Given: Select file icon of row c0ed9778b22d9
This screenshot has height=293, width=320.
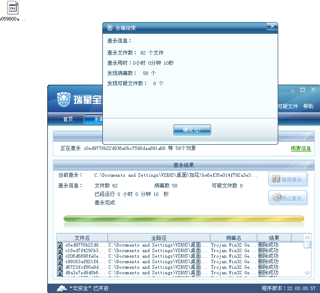Looking at the screenshot, I should tap(60, 245).
